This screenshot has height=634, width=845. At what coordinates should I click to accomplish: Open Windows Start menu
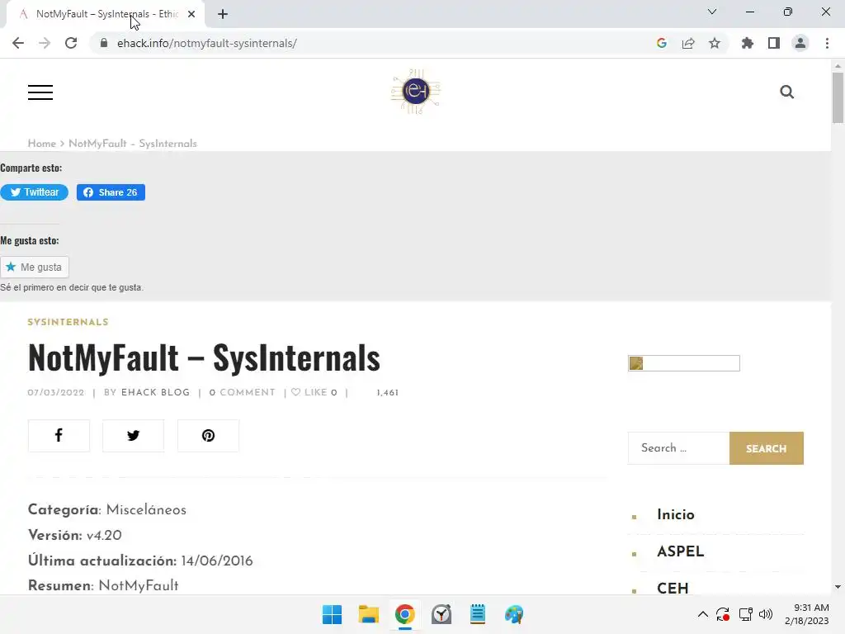click(x=332, y=614)
